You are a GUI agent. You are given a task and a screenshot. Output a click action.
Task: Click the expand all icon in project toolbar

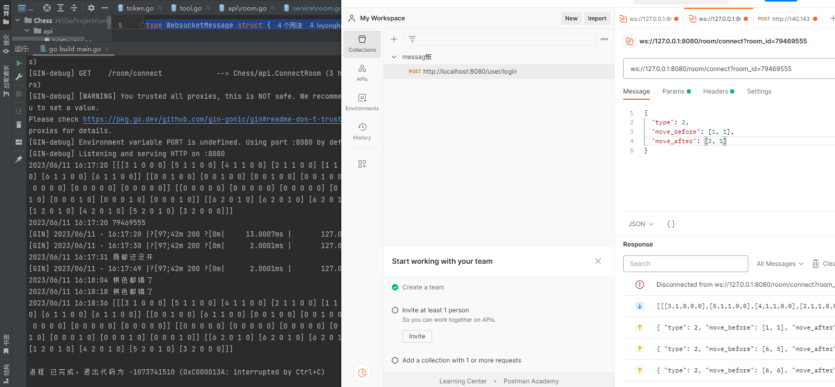61,8
